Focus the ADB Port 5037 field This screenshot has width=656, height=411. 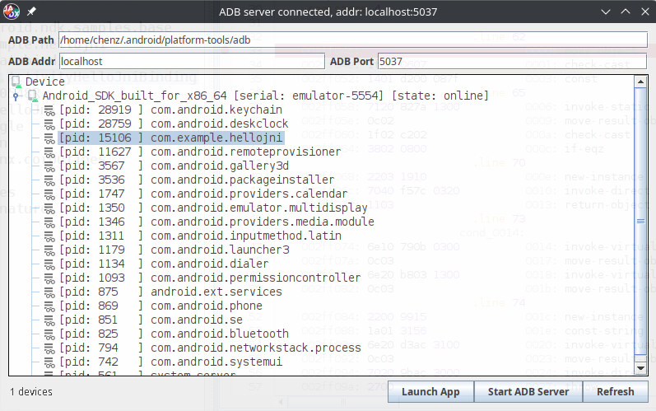513,62
